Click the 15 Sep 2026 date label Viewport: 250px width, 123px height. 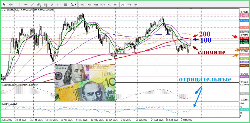[x=172, y=120]
